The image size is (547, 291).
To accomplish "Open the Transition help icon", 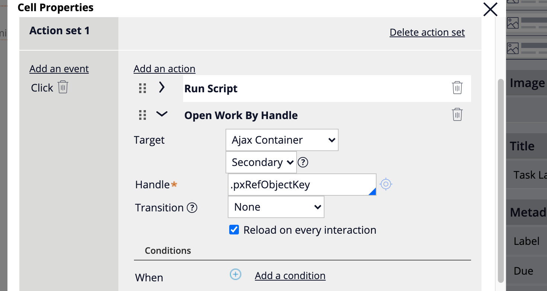I will point(192,208).
